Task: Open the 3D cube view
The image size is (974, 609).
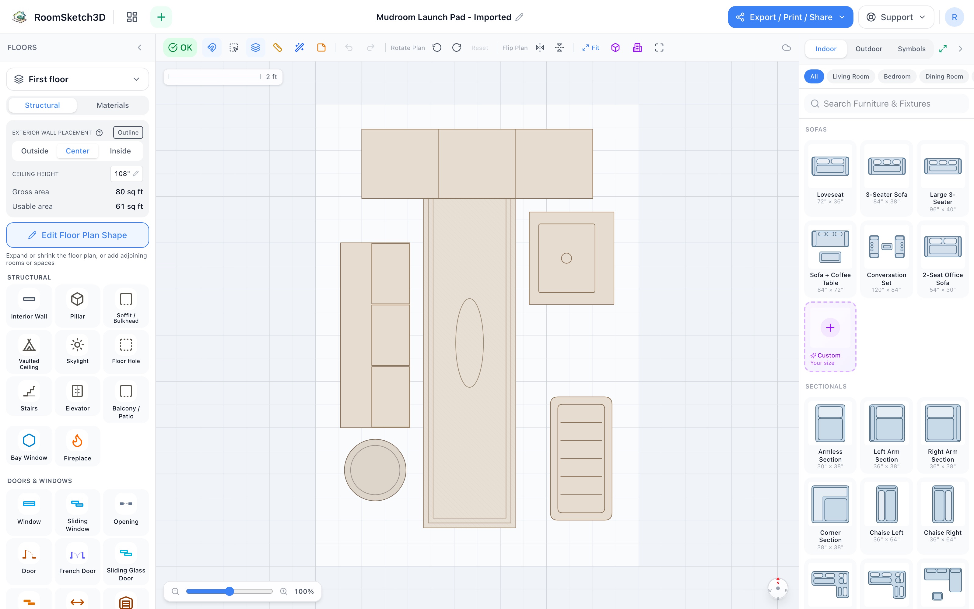Action: point(615,48)
